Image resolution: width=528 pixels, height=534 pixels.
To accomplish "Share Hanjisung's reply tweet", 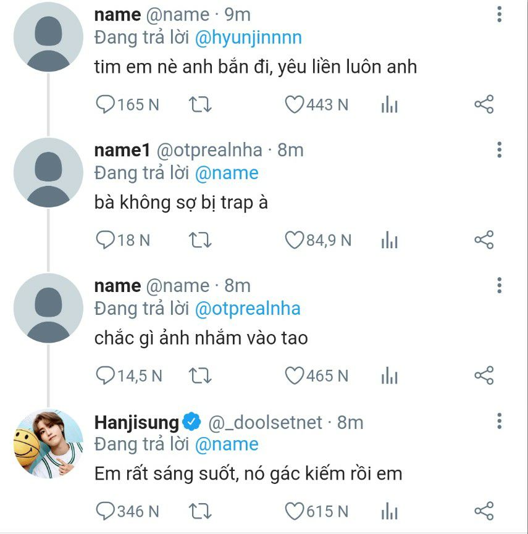I will [484, 511].
